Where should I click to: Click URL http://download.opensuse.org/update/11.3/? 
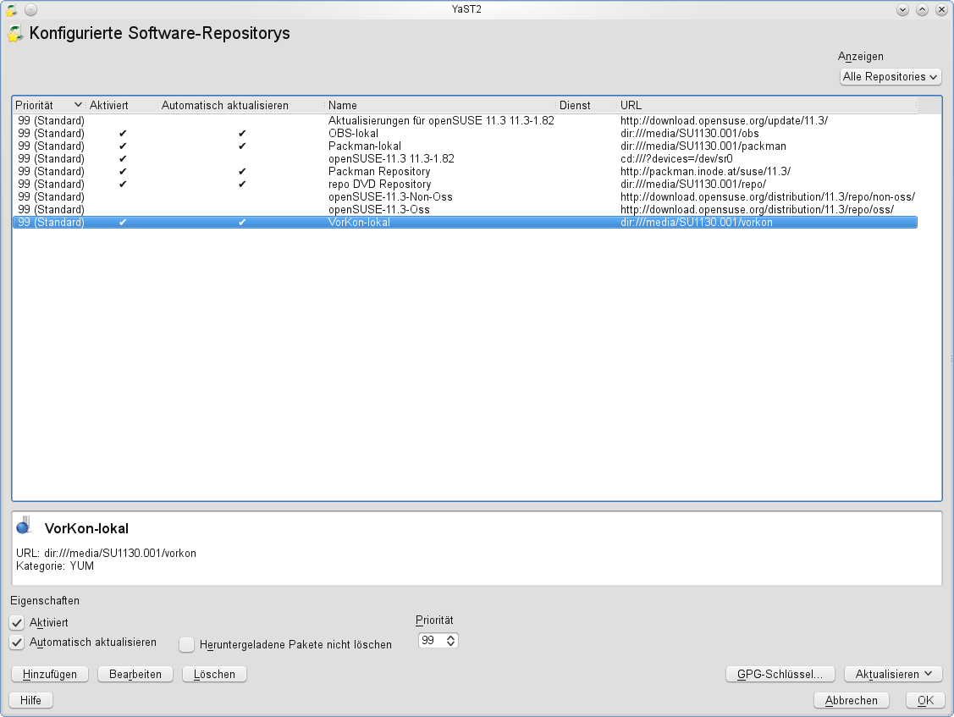[x=724, y=120]
